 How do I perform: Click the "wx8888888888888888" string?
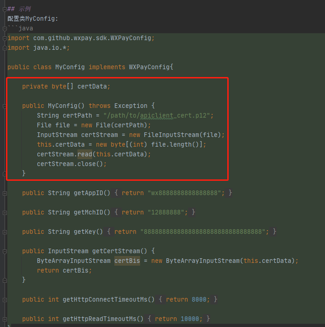coord(184,193)
